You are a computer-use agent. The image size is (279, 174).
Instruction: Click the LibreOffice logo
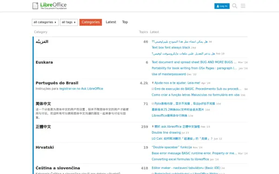pyautogui.click(x=49, y=6)
